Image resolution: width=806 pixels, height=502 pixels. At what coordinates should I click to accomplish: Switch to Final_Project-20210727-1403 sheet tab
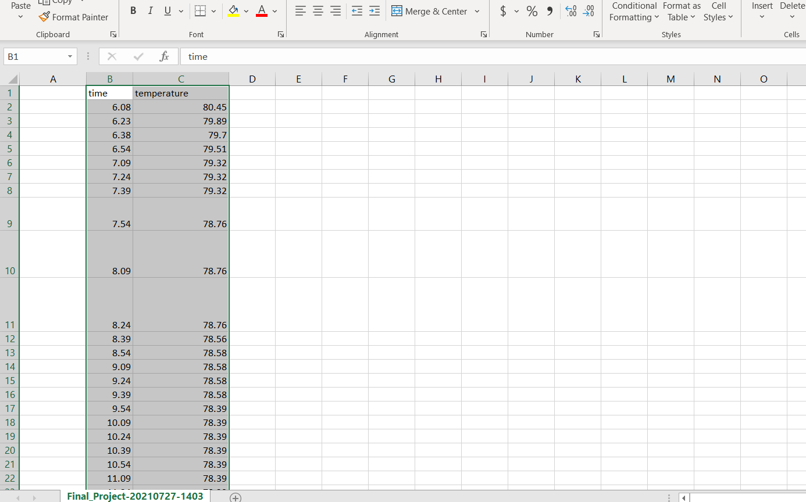(x=135, y=496)
